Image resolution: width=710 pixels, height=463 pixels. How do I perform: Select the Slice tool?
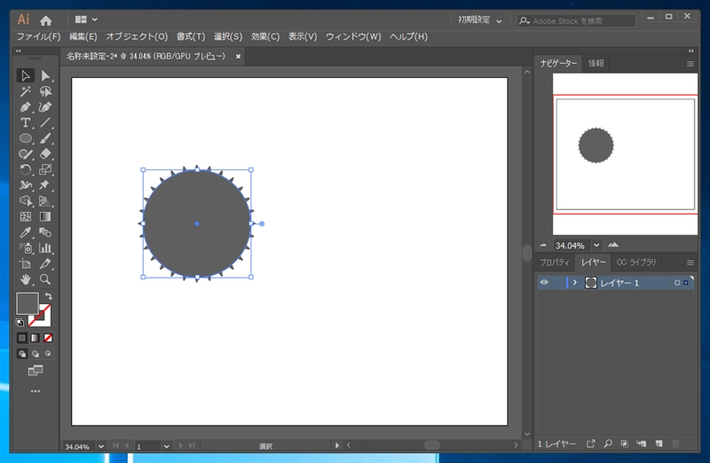[45, 263]
